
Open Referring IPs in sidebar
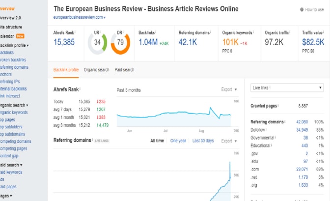(x=10, y=82)
